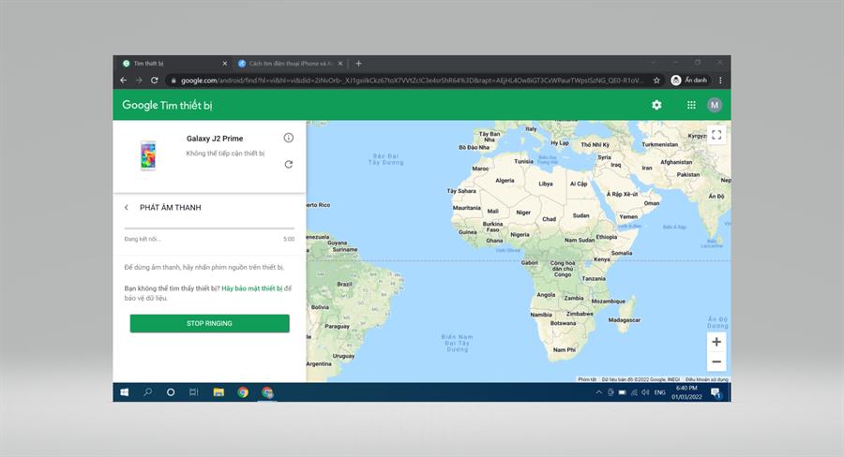This screenshot has height=457, width=844.
Task: Open the Điều khoản sử dụng map link
Action: 706,379
